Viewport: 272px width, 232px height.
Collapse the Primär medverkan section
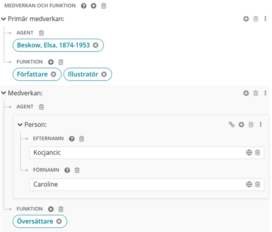coord(4,19)
